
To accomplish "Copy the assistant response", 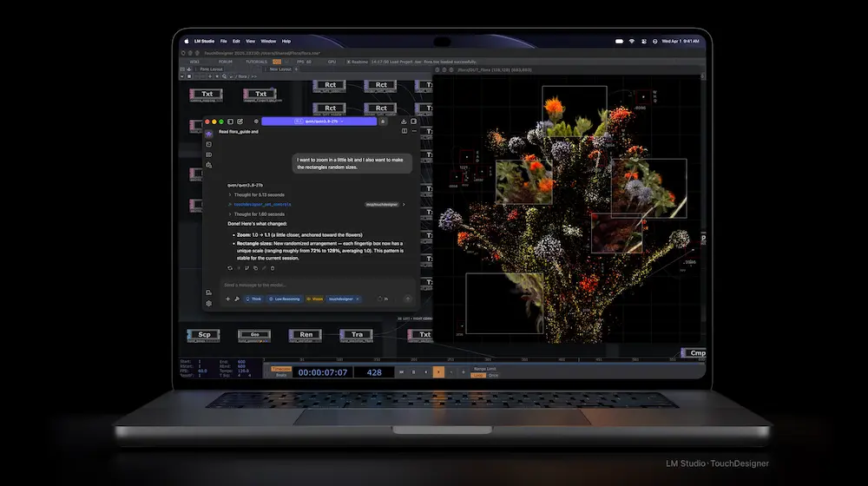I will 255,268.
